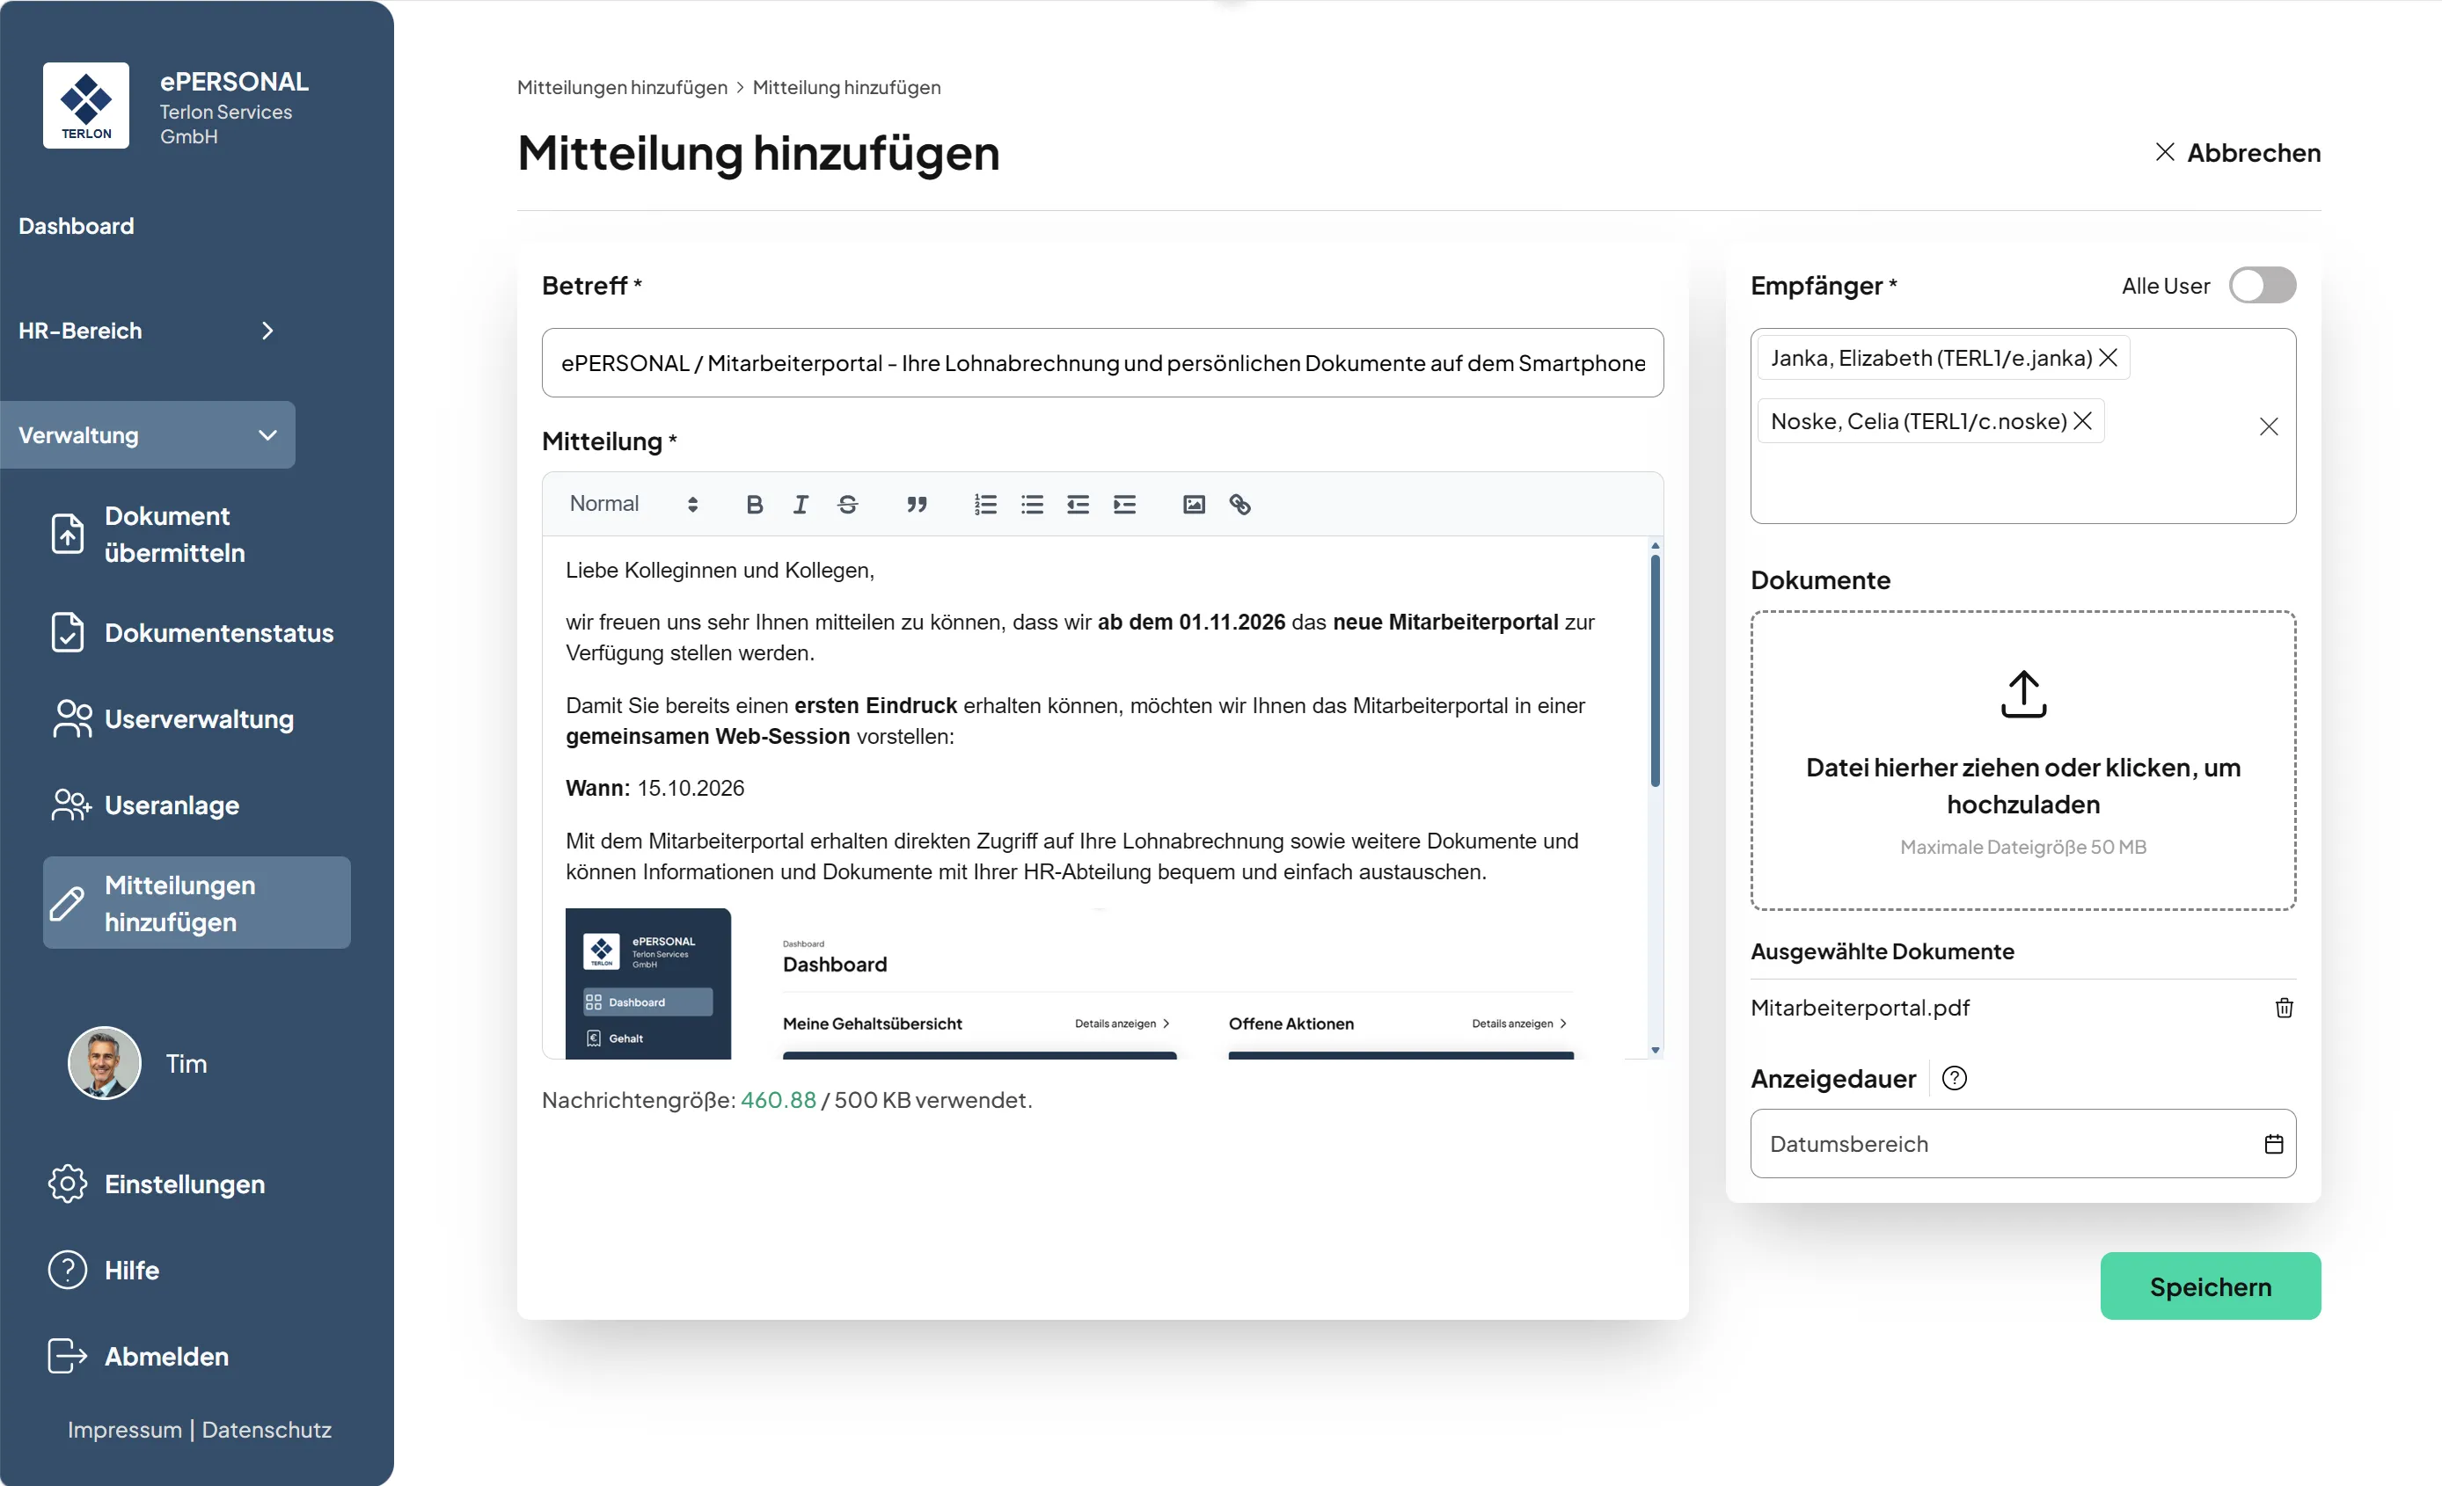
Task: Open Dokument übermitteln in the sidebar
Action: tap(196, 535)
